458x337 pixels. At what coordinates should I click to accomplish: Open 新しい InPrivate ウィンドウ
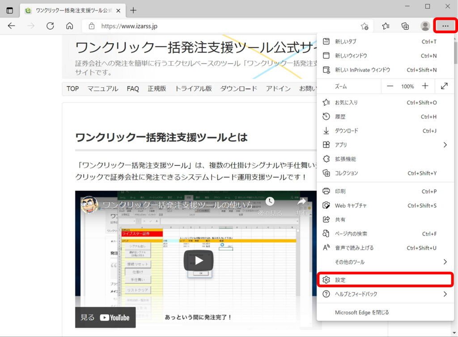point(385,70)
